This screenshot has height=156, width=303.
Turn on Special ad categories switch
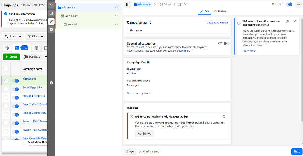(226, 44)
